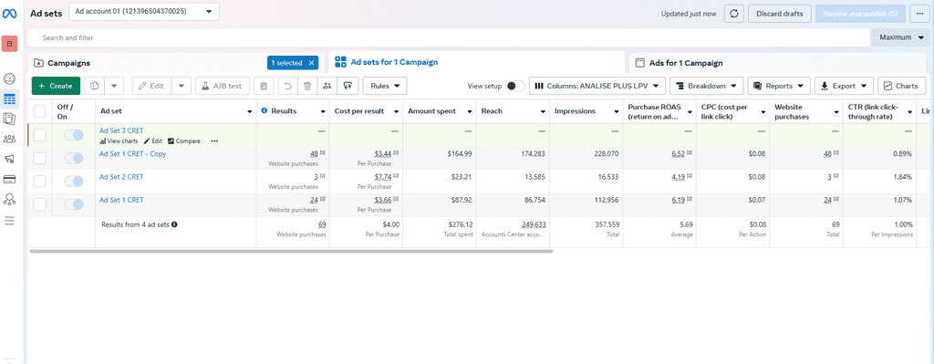Open the Ad account 01 dropdown

click(144, 11)
